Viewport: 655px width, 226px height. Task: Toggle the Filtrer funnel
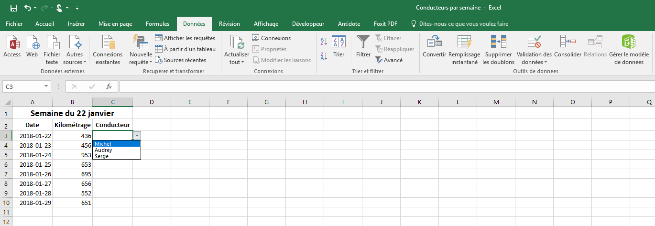pyautogui.click(x=363, y=46)
